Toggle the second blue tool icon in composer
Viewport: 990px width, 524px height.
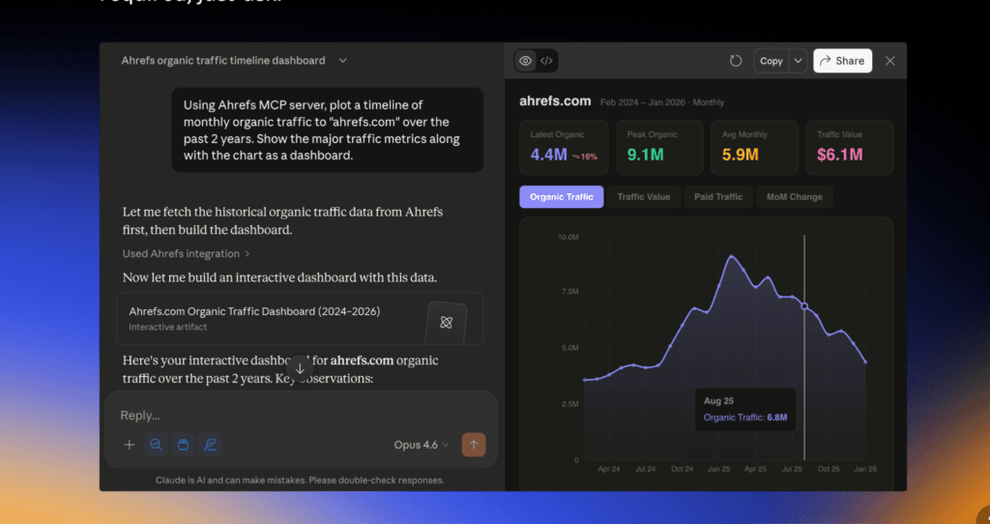pos(183,445)
